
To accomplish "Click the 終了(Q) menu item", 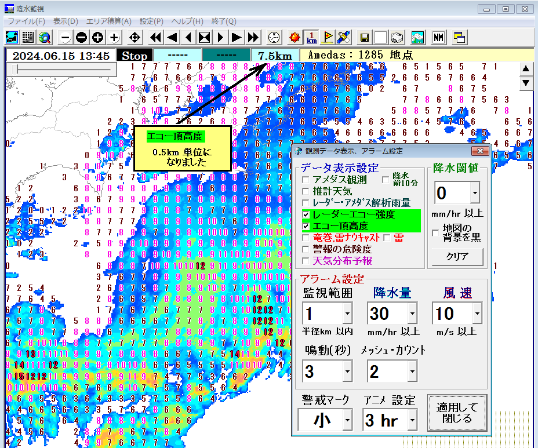I will 224,21.
